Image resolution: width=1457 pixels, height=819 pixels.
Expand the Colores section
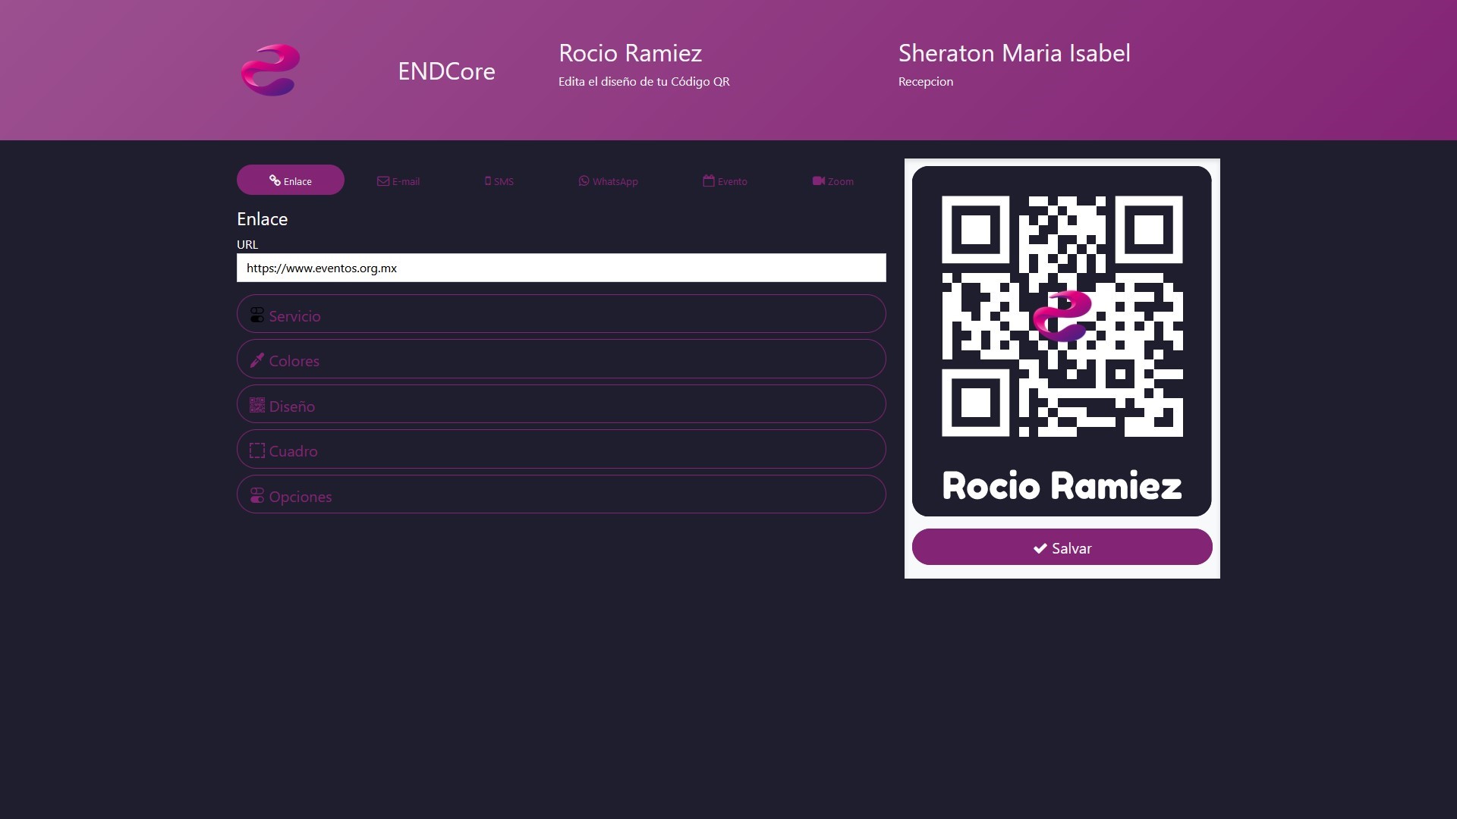[562, 359]
